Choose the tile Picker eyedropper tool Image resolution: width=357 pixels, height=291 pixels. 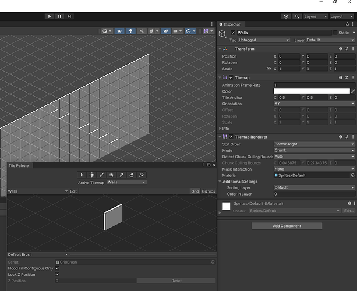pyautogui.click(x=122, y=175)
